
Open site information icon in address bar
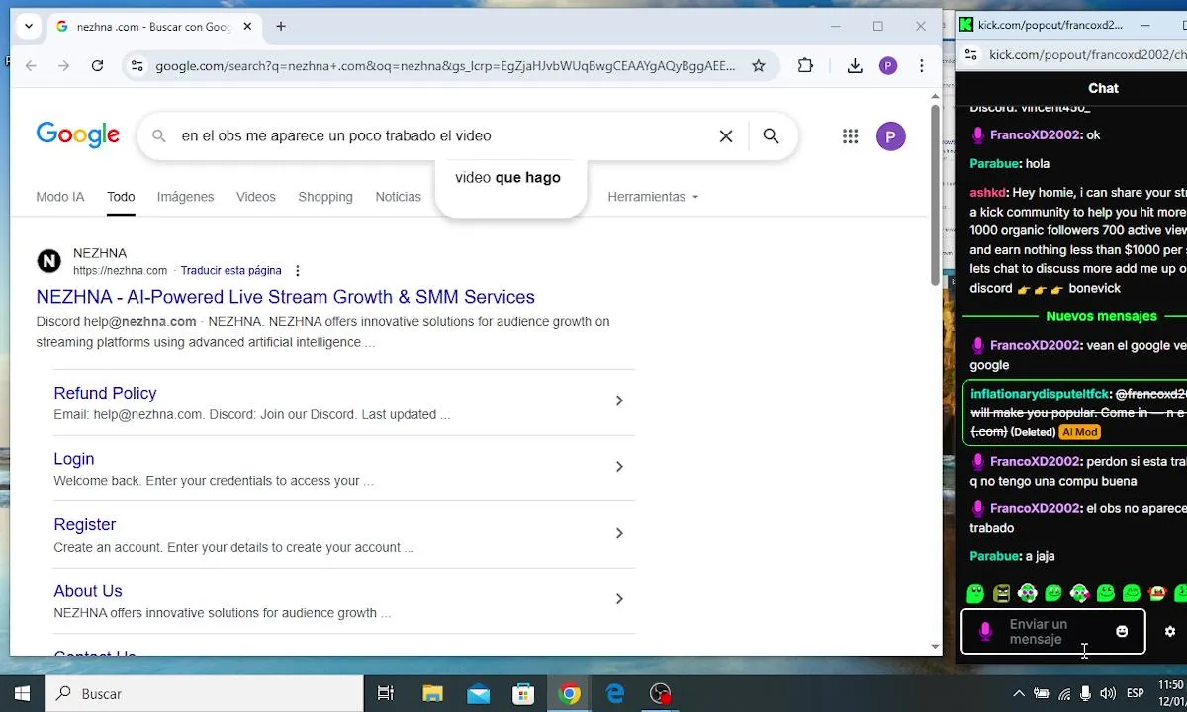[x=137, y=66]
